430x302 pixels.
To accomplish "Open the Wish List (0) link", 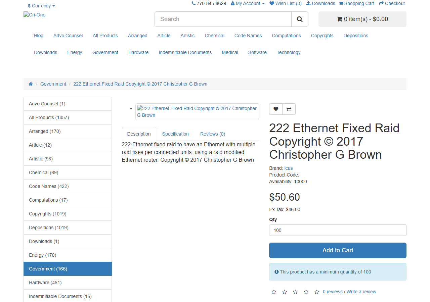I will coord(286,3).
